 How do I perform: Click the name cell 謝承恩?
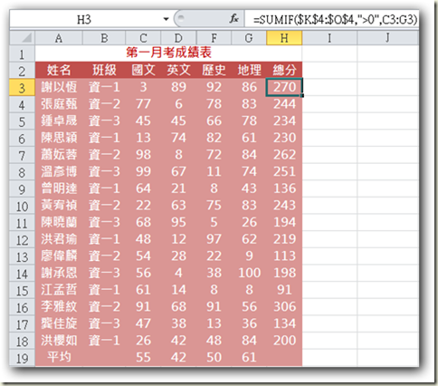(59, 274)
